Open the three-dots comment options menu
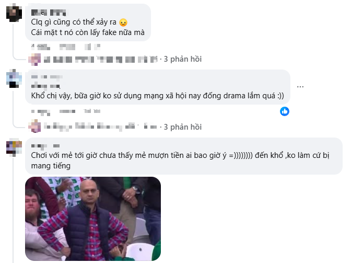 [300, 87]
